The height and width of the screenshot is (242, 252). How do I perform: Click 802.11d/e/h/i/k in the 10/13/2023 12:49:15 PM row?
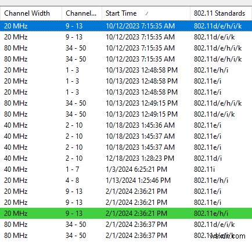218,103
